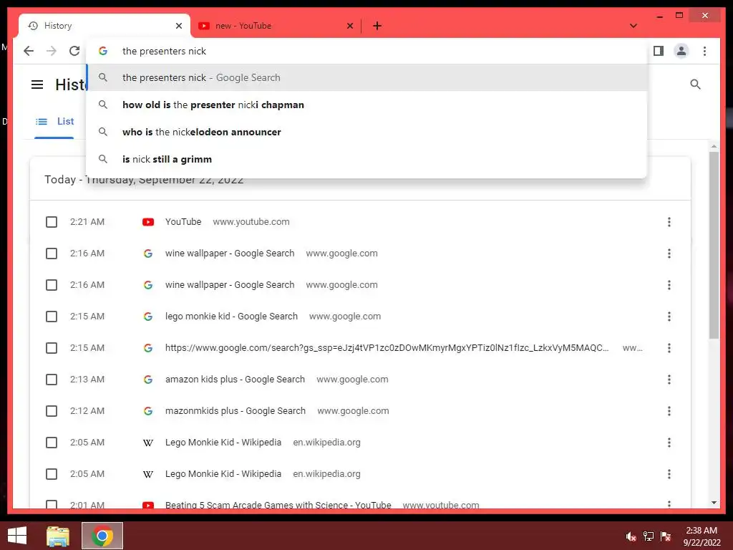Open more actions for the mazonmkids plus entry

point(669,411)
